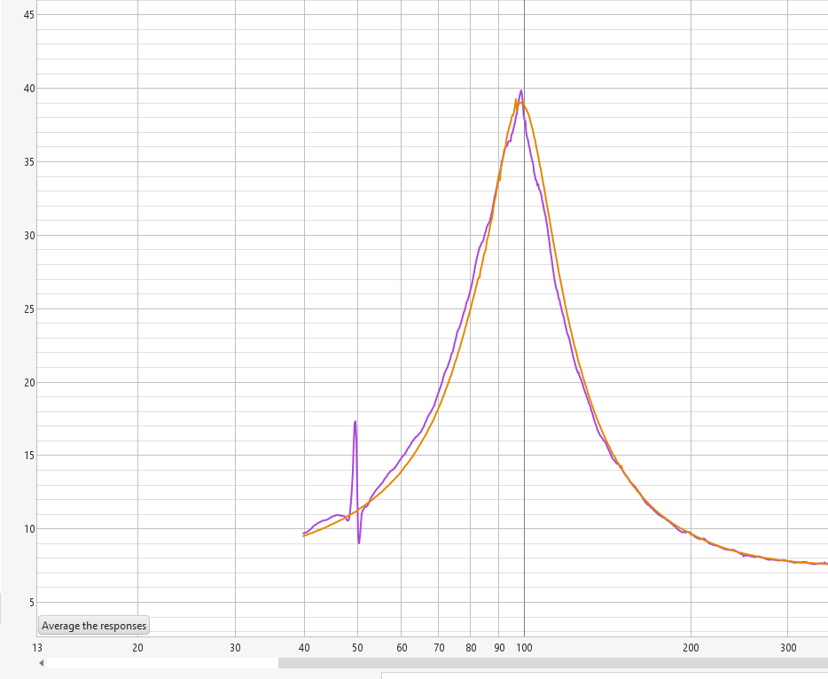Click the 20 label on frequency axis
The height and width of the screenshot is (679, 828).
(137, 648)
